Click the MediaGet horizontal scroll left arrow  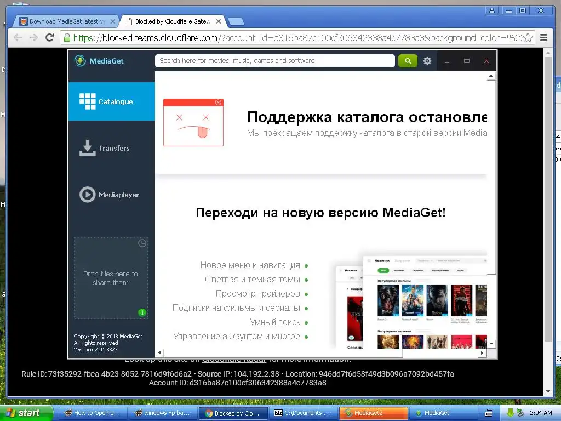tap(159, 352)
